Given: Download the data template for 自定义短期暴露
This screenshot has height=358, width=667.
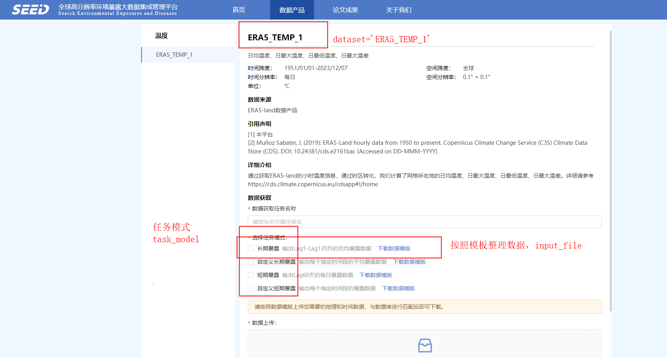Looking at the screenshot, I should pos(398,288).
